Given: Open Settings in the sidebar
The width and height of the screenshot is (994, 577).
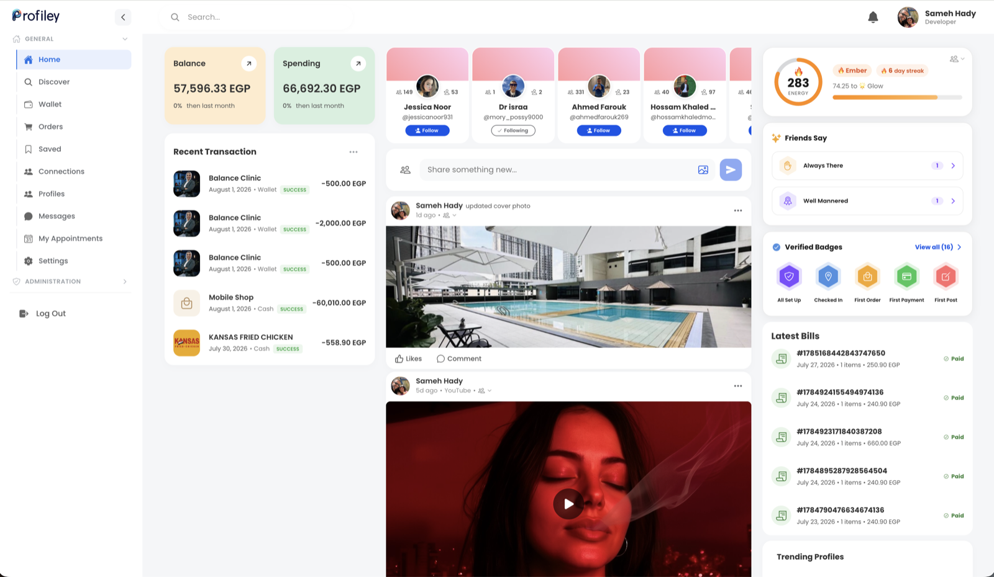Looking at the screenshot, I should coord(73,261).
